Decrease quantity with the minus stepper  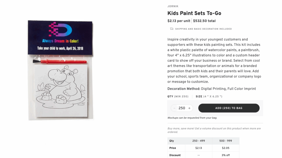(174, 108)
